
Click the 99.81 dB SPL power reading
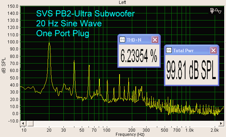coord(191,70)
